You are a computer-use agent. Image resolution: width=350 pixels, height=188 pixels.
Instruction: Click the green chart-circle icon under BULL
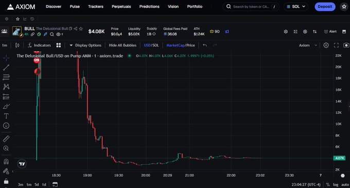[x=39, y=34]
